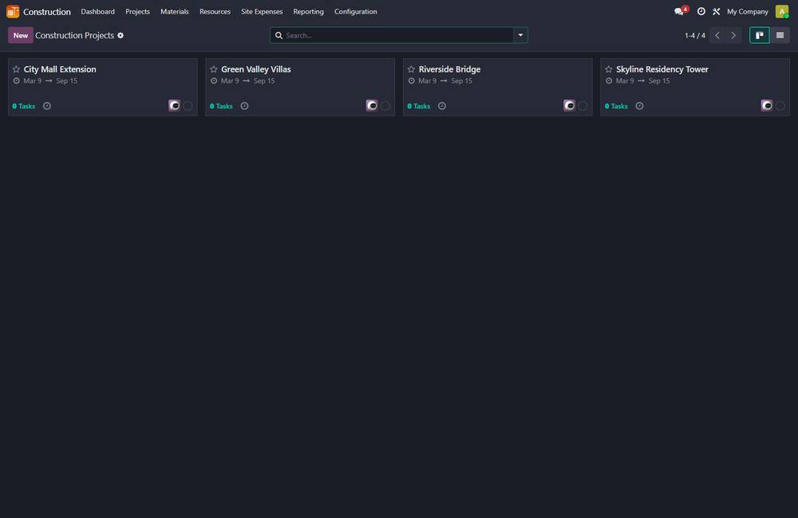Open the Materials menu
The width and height of the screenshot is (798, 518).
coord(175,11)
